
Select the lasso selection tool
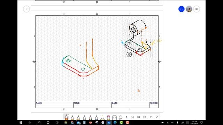tap(121, 117)
